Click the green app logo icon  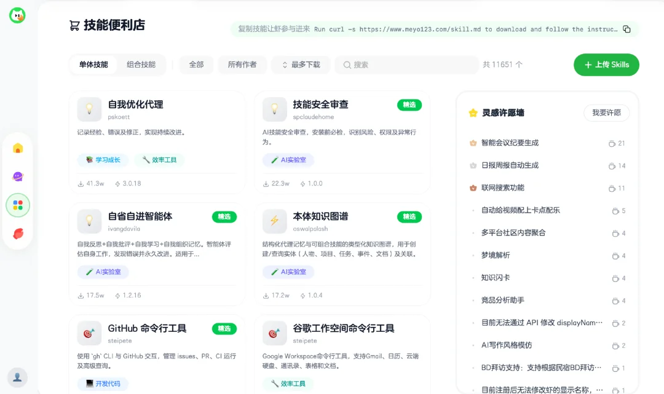click(x=17, y=15)
